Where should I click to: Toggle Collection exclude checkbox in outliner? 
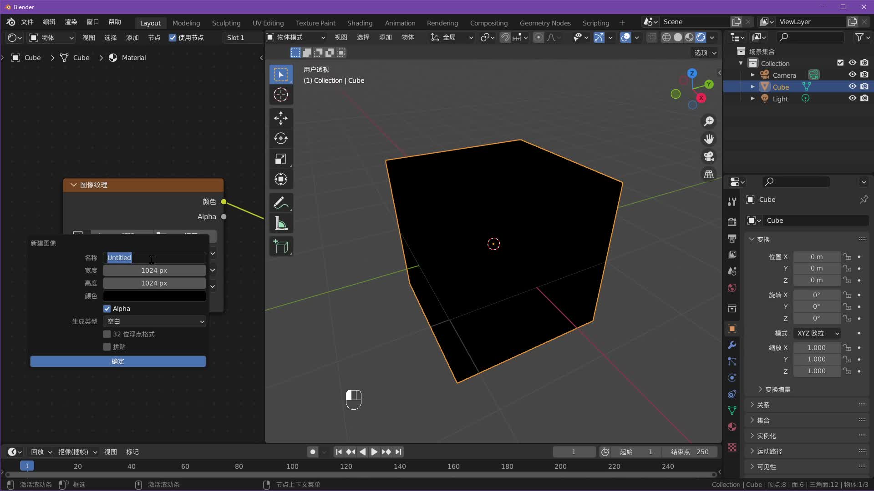840,63
